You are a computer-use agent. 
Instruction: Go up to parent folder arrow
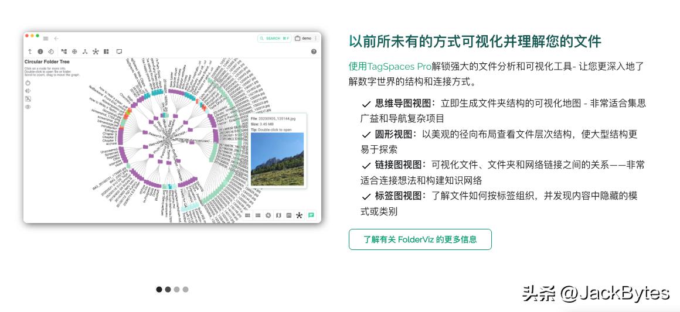point(30,52)
